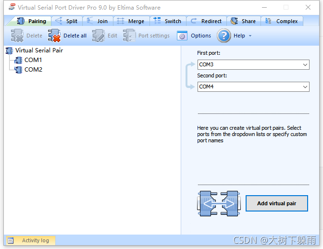
Task: Click the blue Help question mark icon
Action: (224, 36)
